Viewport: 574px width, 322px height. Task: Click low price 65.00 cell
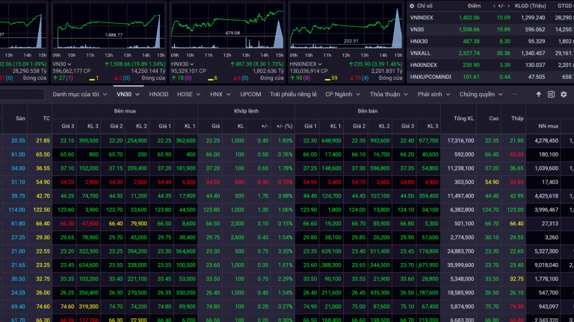[516, 154]
